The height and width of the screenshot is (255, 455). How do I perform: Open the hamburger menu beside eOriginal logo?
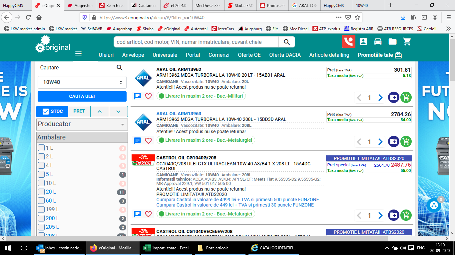click(78, 53)
